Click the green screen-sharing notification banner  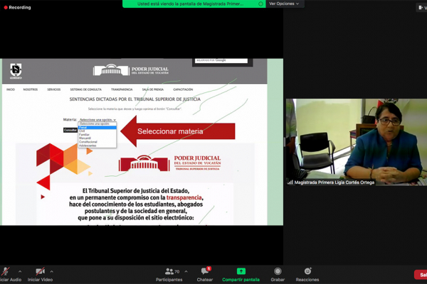coord(194,4)
